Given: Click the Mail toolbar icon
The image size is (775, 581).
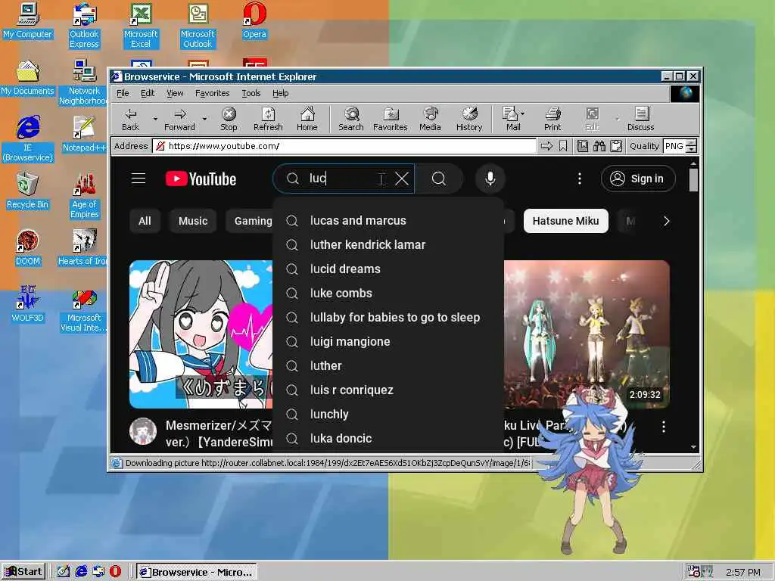Looking at the screenshot, I should 511,119.
